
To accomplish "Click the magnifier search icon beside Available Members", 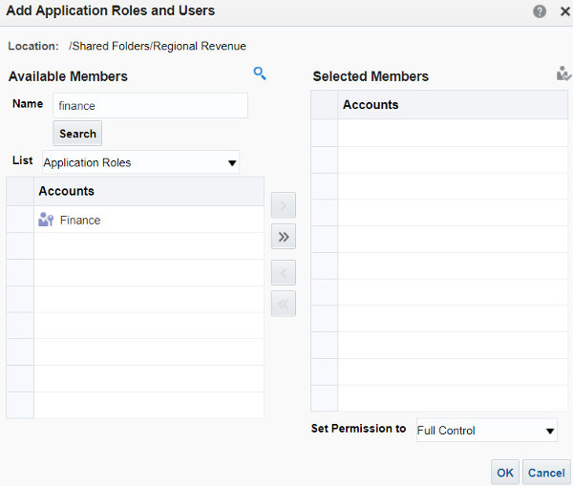I will point(260,74).
